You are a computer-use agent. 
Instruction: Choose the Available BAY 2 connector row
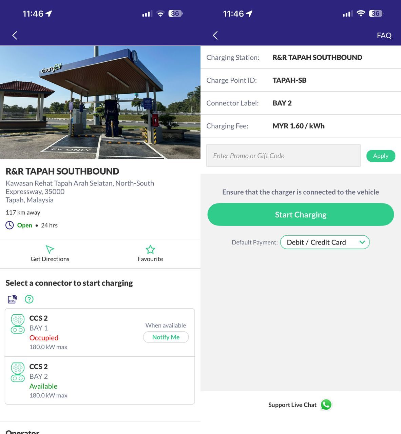[100, 380]
